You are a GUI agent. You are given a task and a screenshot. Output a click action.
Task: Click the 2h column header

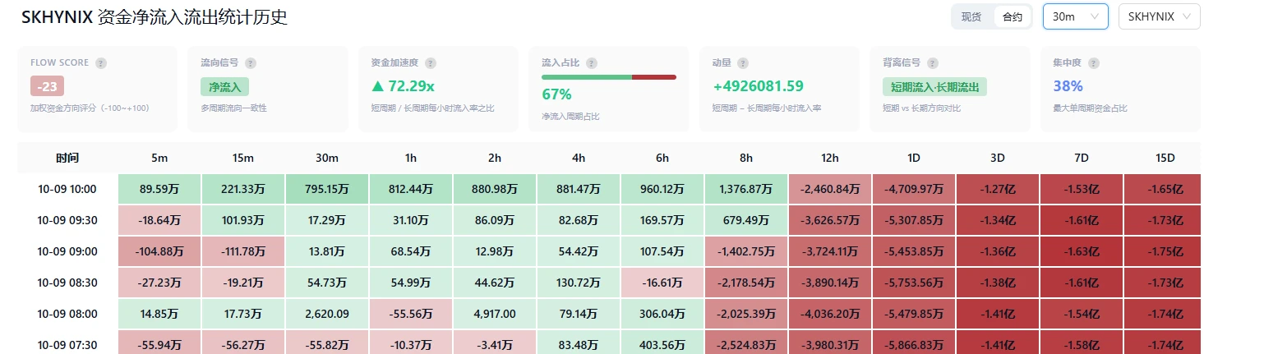(x=495, y=158)
